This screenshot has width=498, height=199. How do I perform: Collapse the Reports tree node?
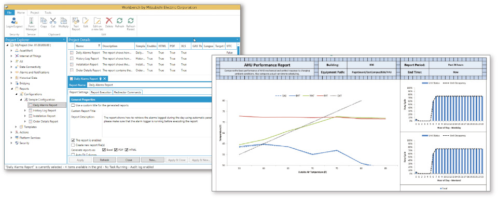click(12, 89)
